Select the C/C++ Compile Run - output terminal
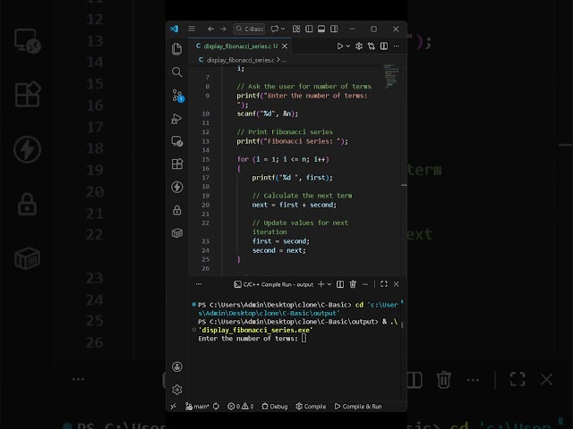 pyautogui.click(x=273, y=284)
